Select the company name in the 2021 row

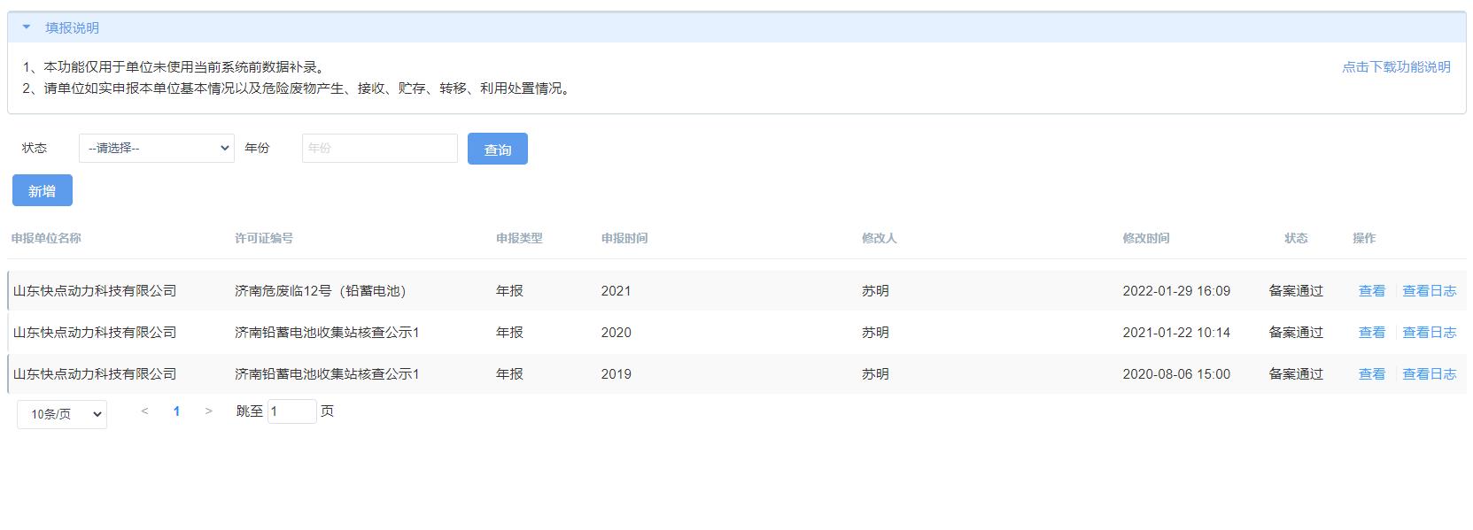click(x=95, y=291)
